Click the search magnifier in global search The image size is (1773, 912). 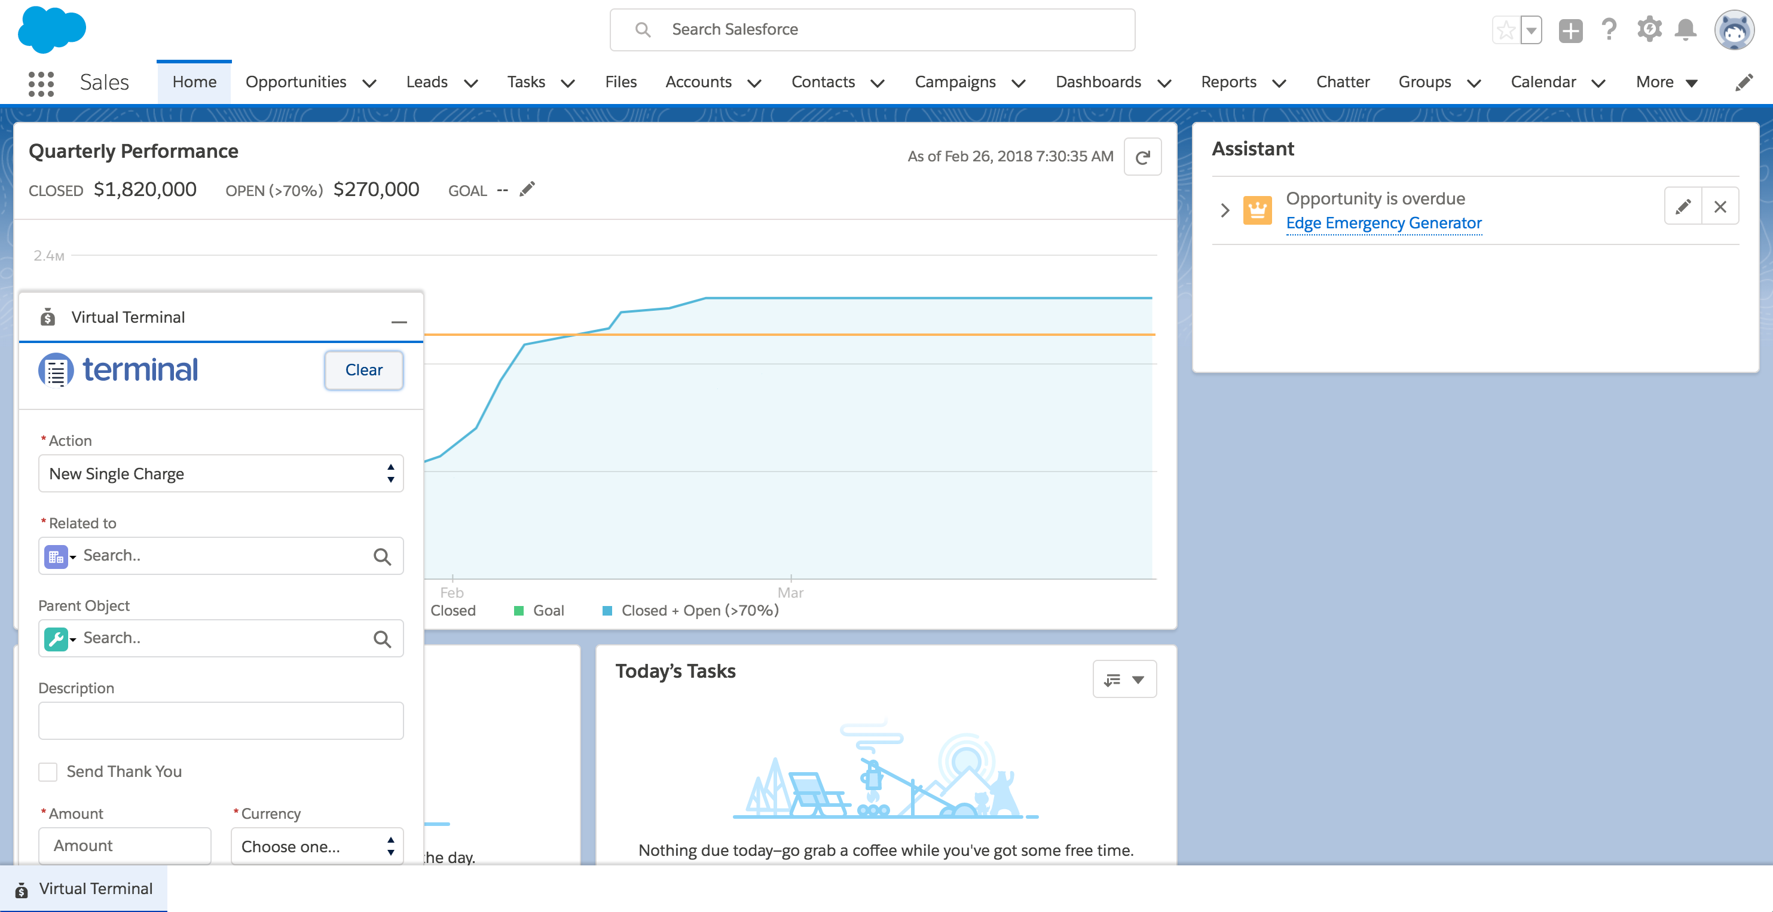tap(643, 30)
